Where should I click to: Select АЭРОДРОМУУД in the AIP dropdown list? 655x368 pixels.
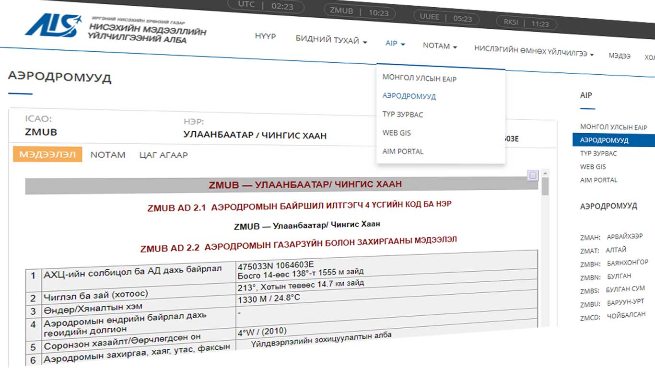(409, 96)
